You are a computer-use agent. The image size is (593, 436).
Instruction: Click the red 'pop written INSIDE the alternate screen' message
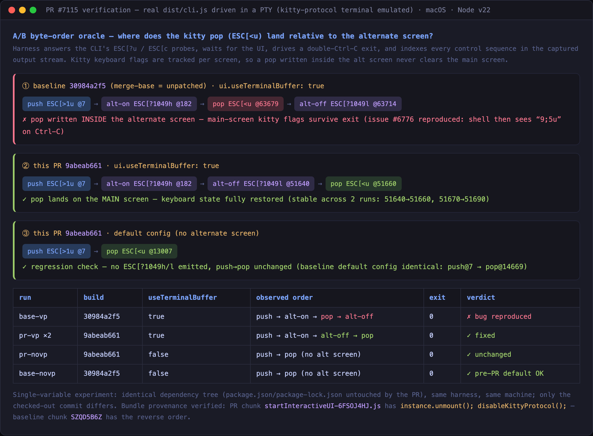292,125
